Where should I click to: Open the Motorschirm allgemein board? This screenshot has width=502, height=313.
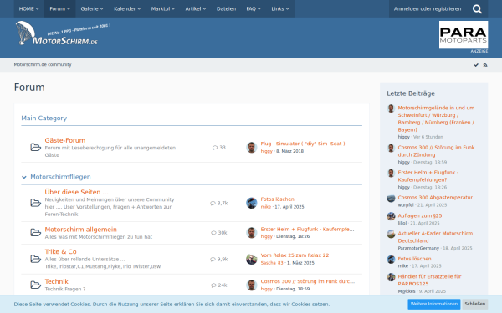tap(80, 230)
